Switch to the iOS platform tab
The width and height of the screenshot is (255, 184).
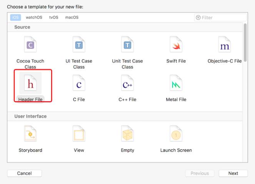pyautogui.click(x=15, y=17)
